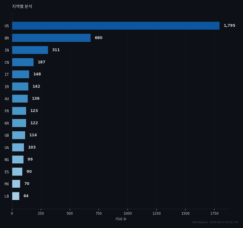Select the UA bar valued 103
Image resolution: width=243 pixels, height=228 pixels.
pos(18,147)
